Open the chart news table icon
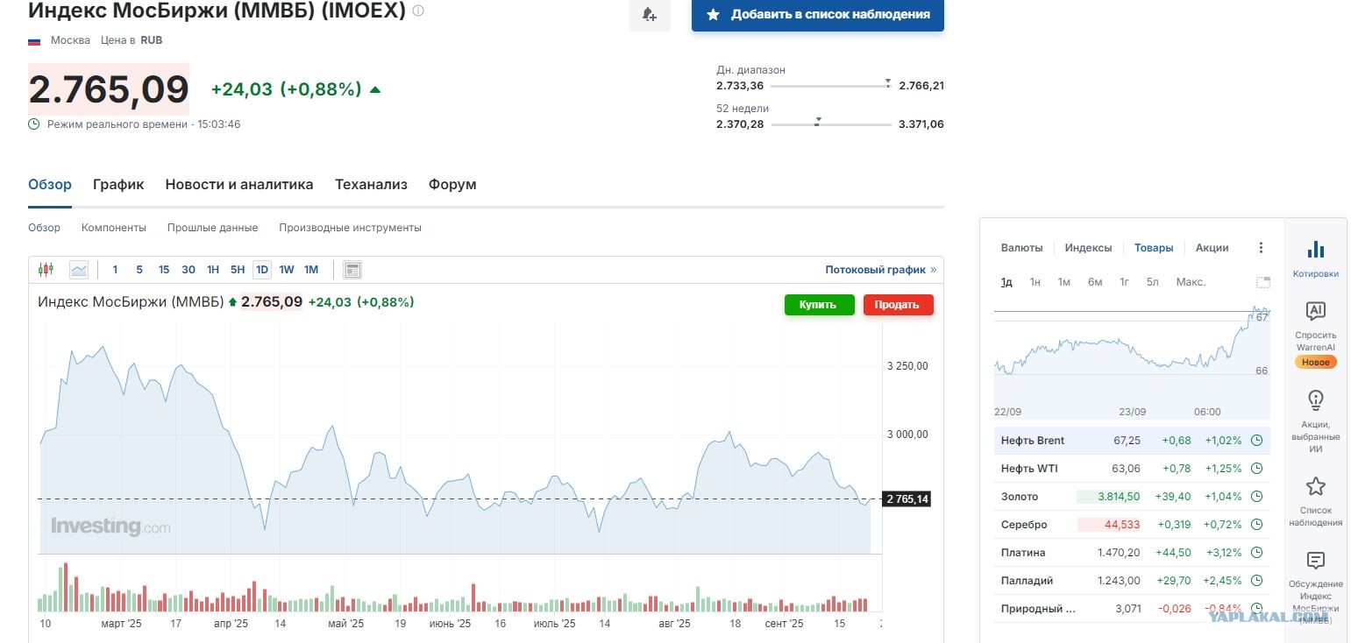This screenshot has height=643, width=1351. coord(352,270)
